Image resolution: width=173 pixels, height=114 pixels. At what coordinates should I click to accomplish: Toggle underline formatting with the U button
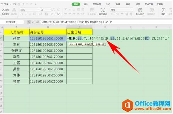click(30, 14)
